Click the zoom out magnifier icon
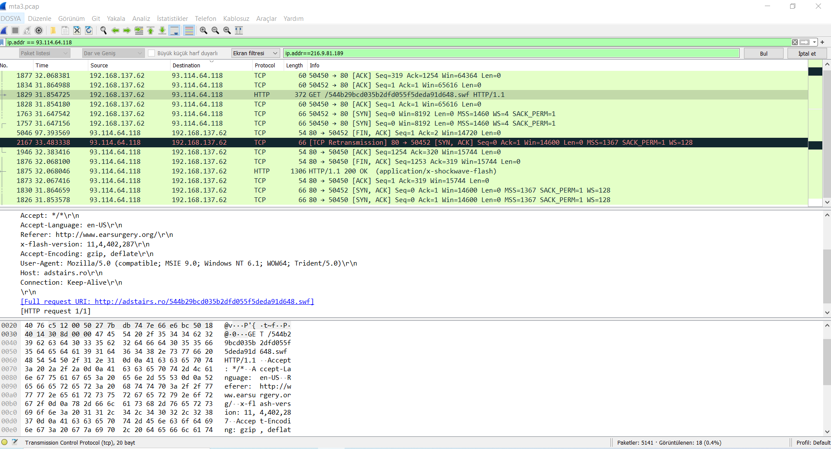The height and width of the screenshot is (449, 831). 215,30
